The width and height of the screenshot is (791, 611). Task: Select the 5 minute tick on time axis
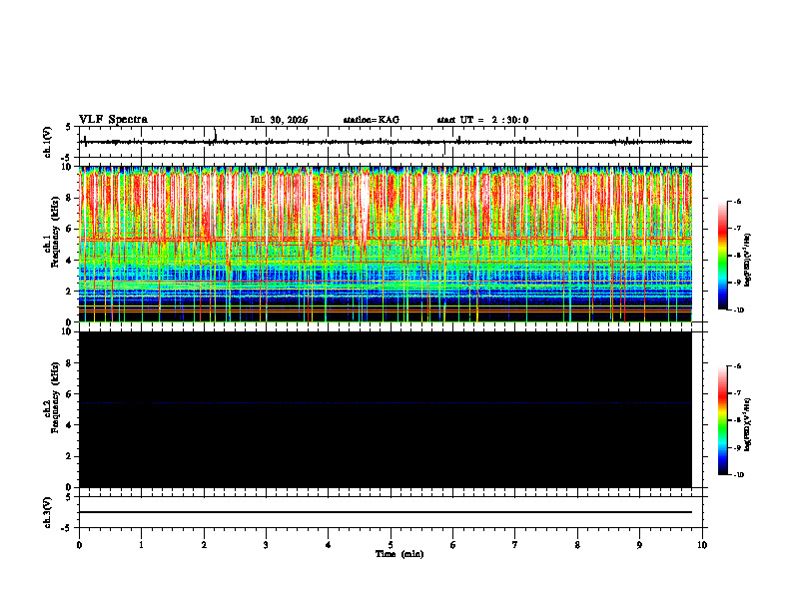pyautogui.click(x=391, y=545)
